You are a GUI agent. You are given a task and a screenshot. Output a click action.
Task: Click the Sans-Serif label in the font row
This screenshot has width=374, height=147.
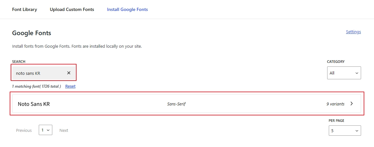click(176, 104)
